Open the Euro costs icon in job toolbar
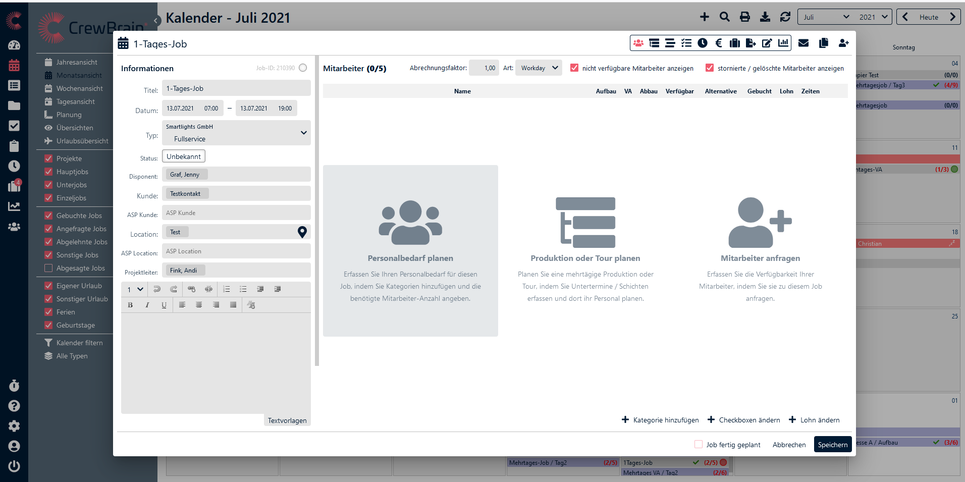This screenshot has height=482, width=965. 719,43
